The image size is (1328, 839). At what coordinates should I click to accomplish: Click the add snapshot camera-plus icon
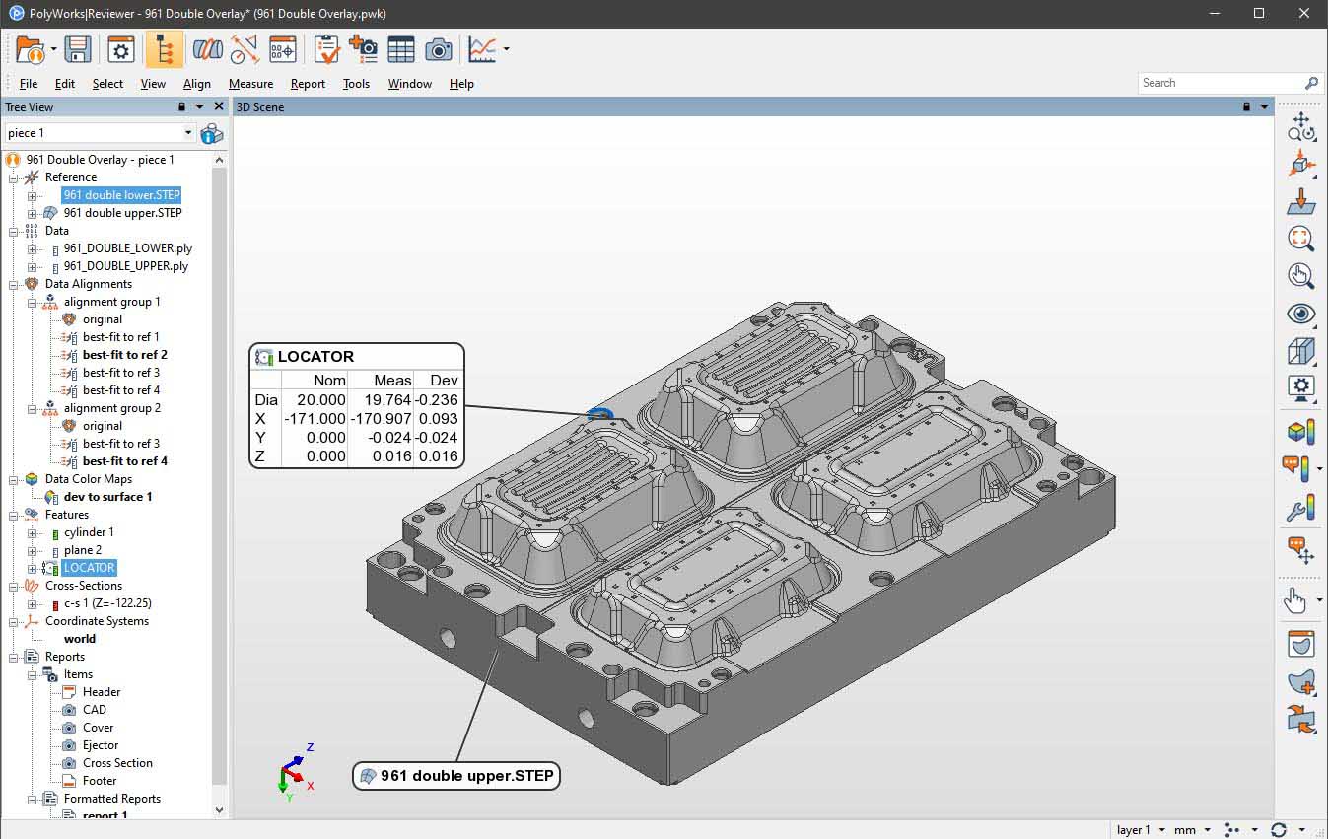(363, 49)
